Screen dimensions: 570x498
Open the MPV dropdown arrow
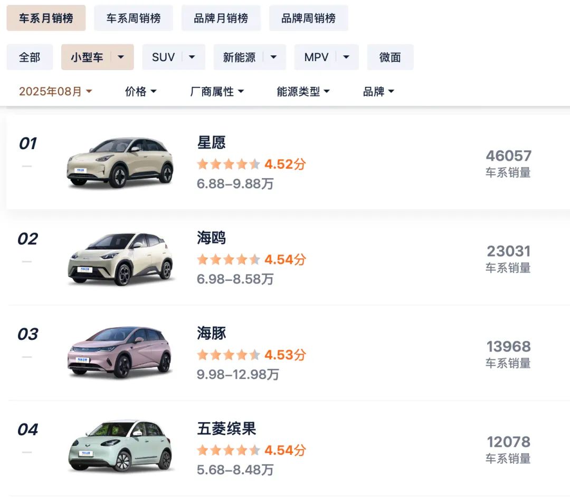coord(346,57)
